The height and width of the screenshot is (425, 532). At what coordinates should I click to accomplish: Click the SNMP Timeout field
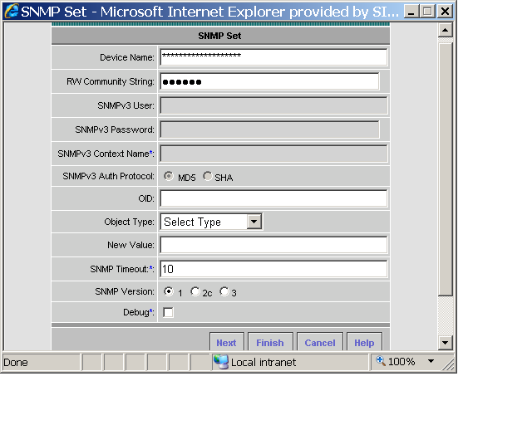[273, 269]
